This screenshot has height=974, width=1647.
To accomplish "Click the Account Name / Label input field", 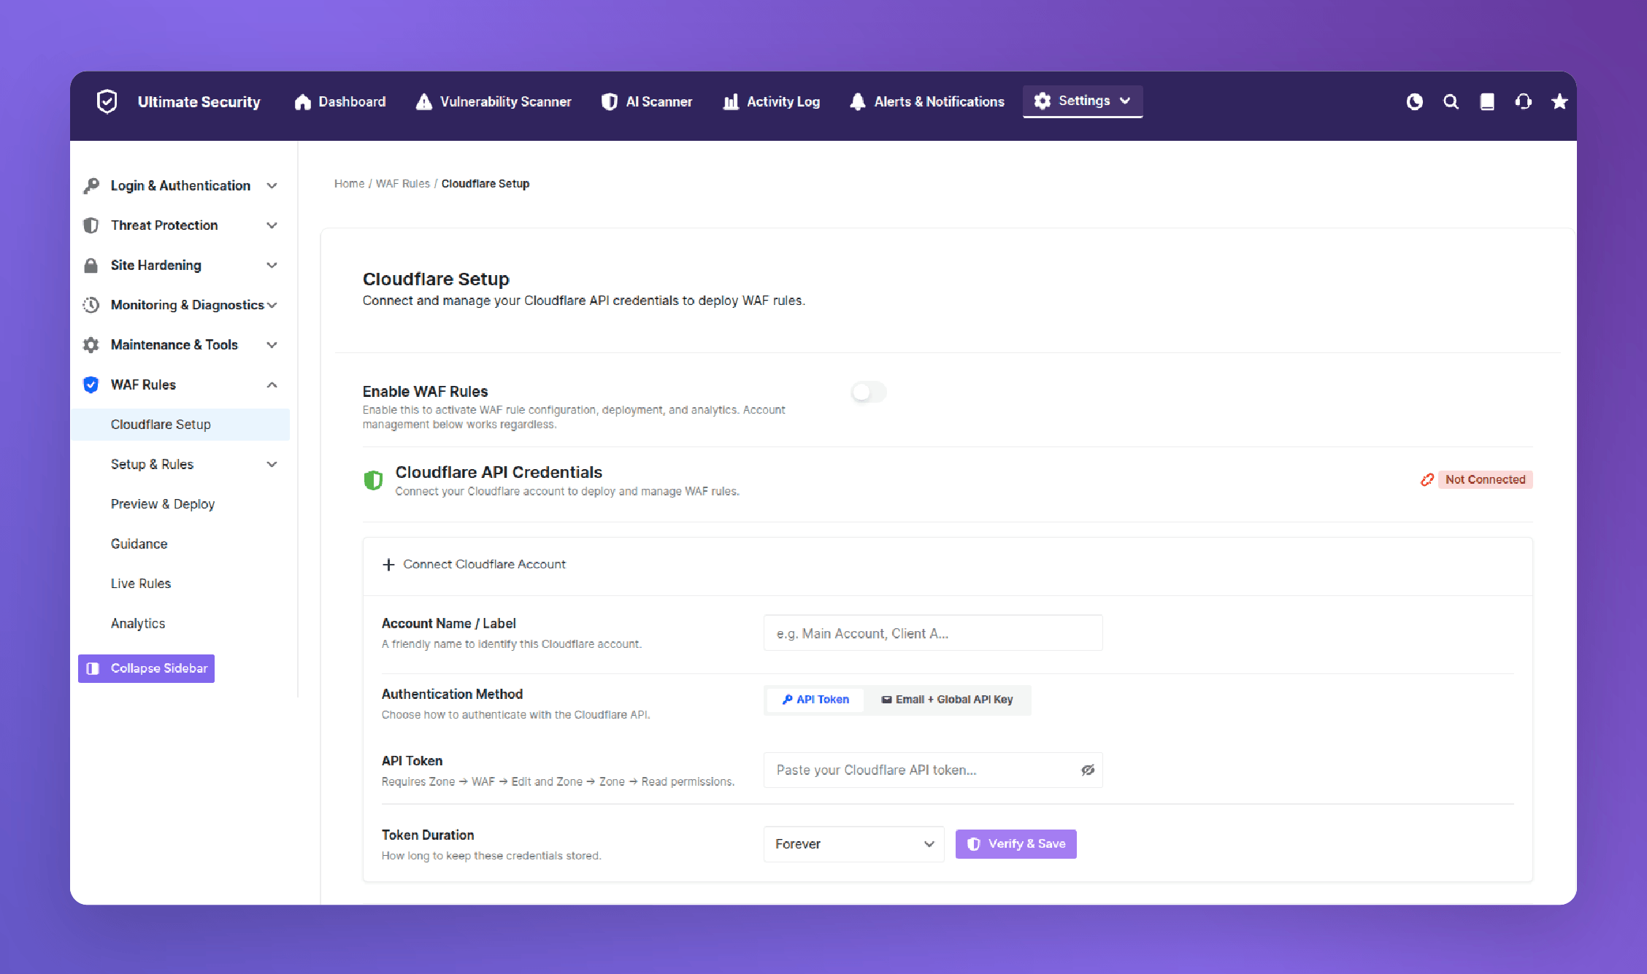I will pos(933,633).
